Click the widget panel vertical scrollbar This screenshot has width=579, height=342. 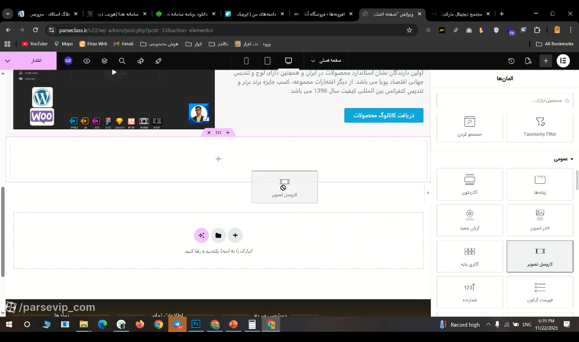pos(576,180)
